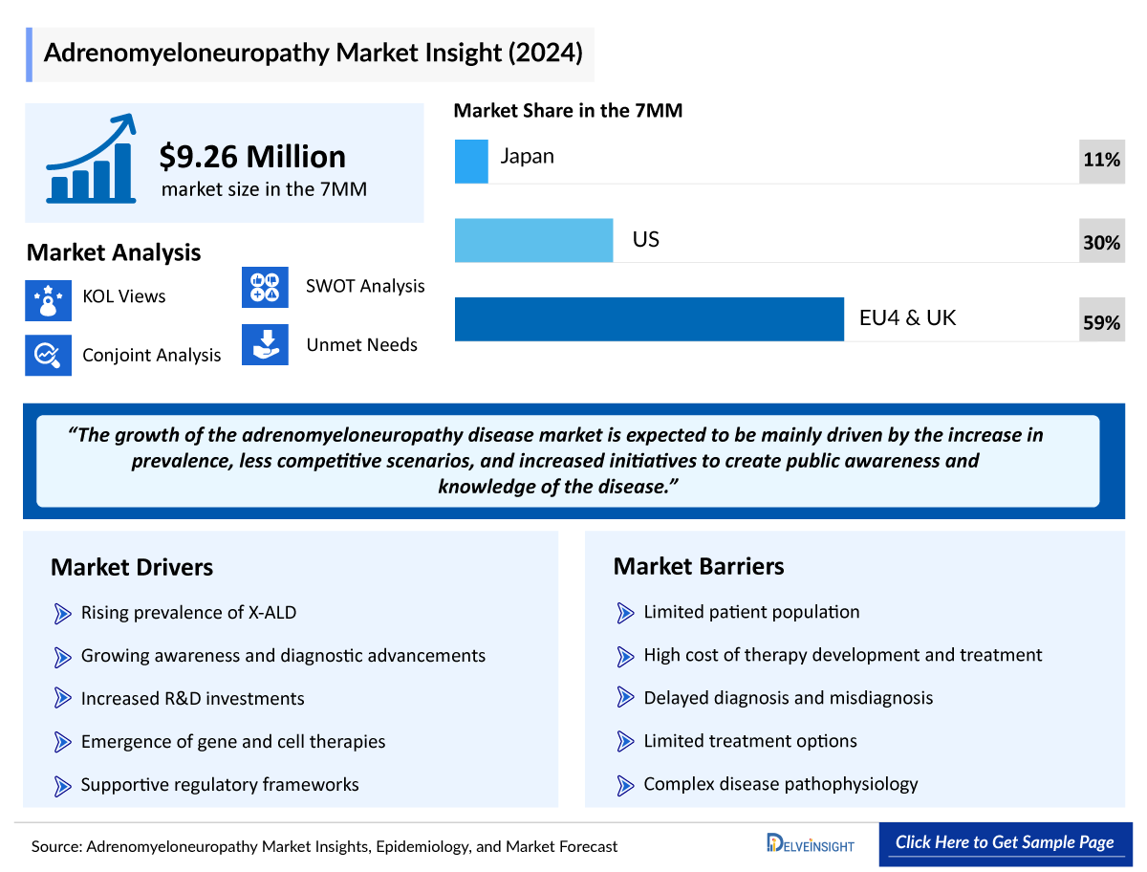Click the SWOT Analysis icon
This screenshot has width=1147, height=872.
point(265,287)
